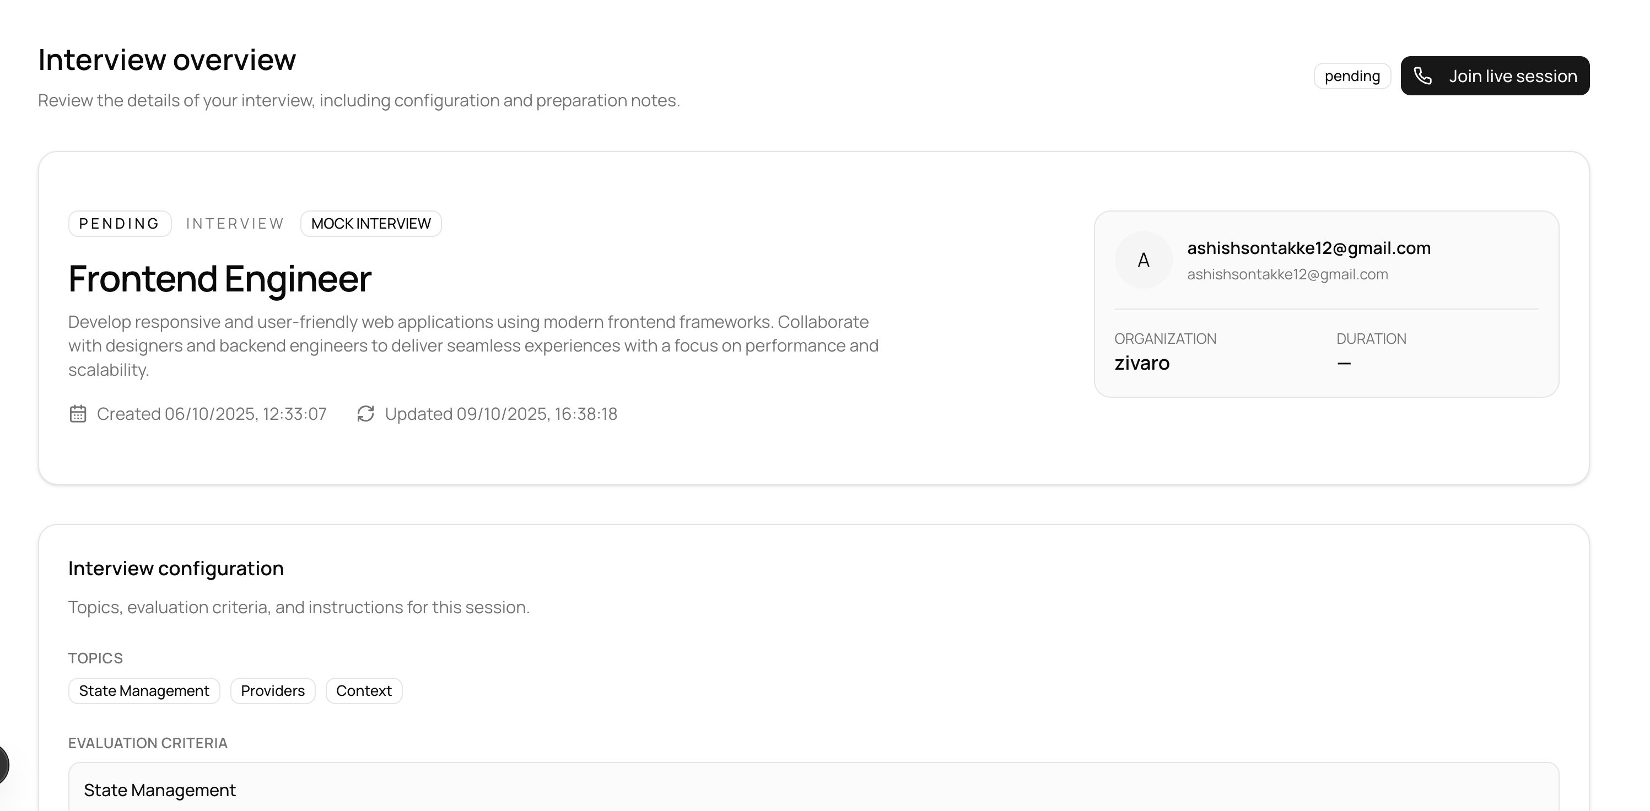Select the MOCK INTERVIEW badge

coord(371,224)
